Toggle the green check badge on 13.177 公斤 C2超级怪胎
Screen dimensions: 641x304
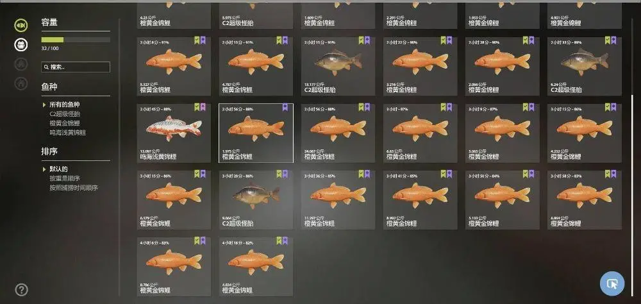[x=362, y=40]
